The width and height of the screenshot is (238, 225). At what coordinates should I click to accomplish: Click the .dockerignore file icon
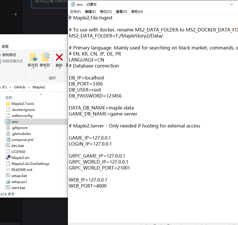(8, 109)
